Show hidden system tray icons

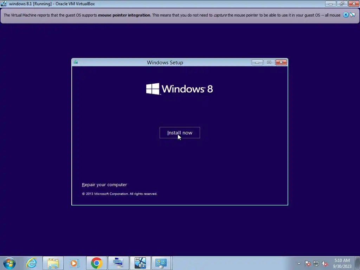299,263
